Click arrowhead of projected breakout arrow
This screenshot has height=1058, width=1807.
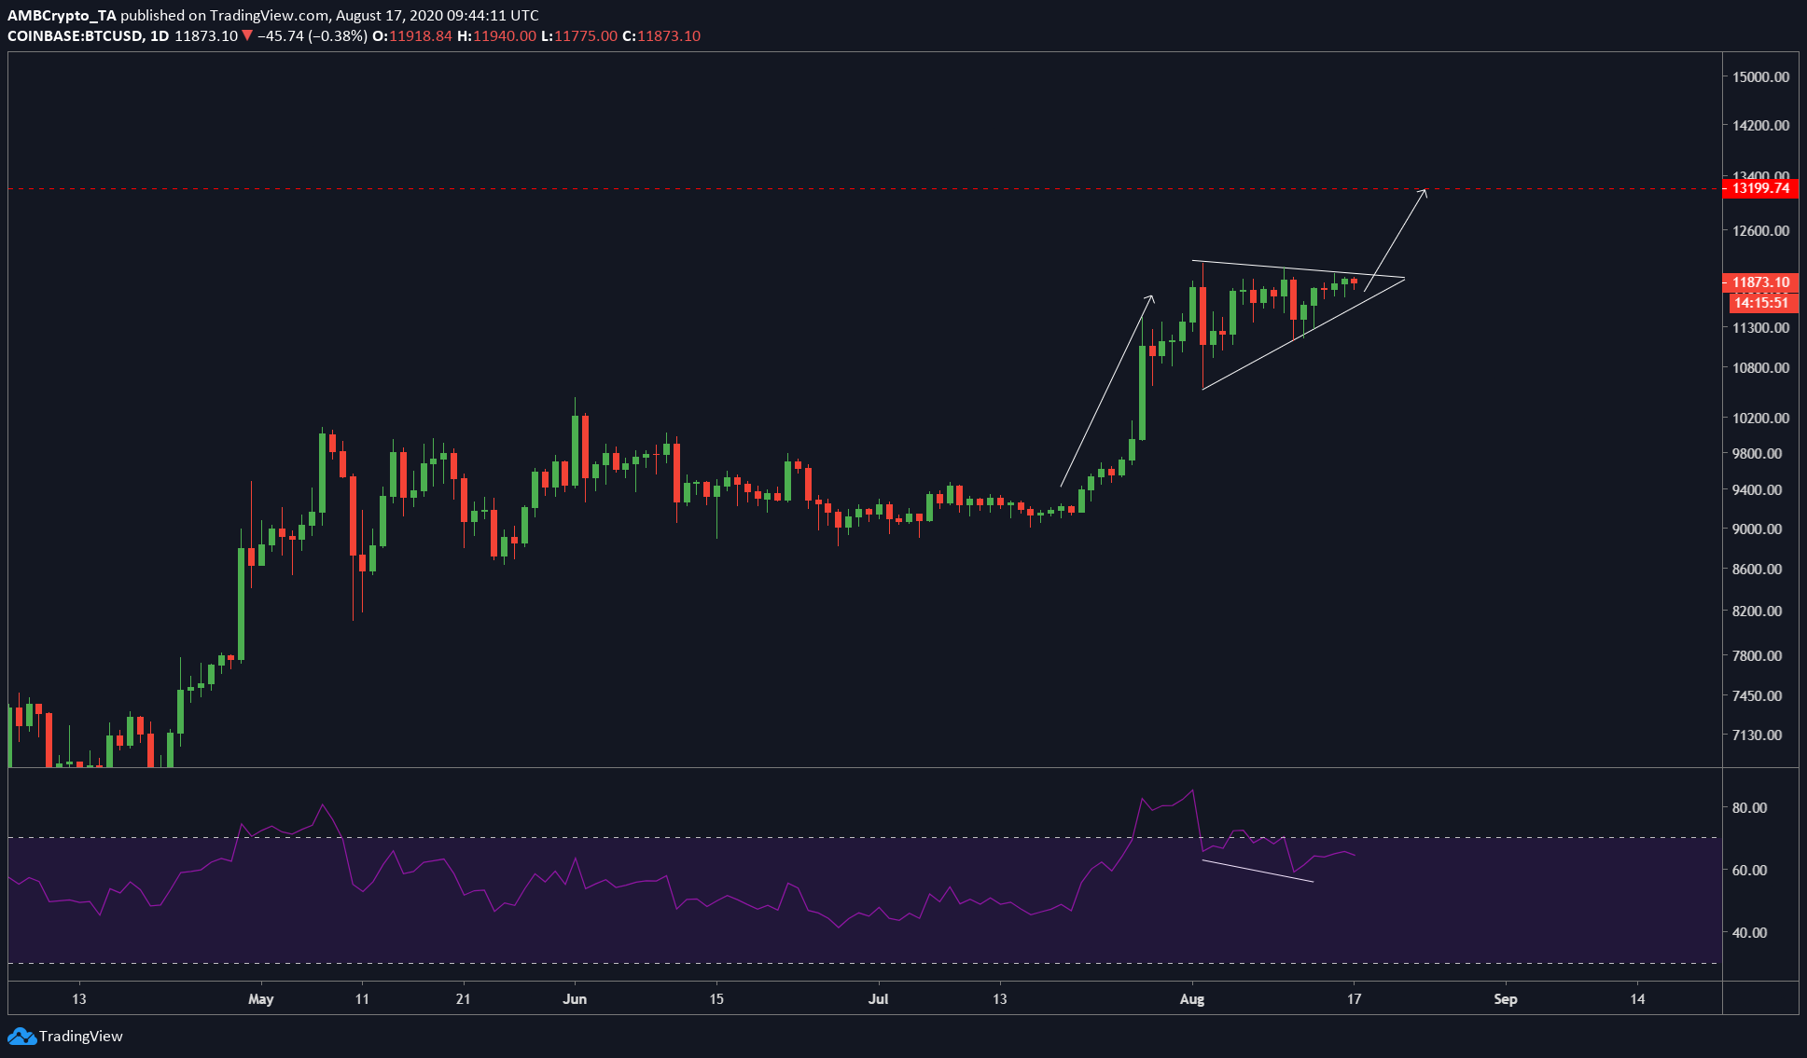coord(1424,192)
